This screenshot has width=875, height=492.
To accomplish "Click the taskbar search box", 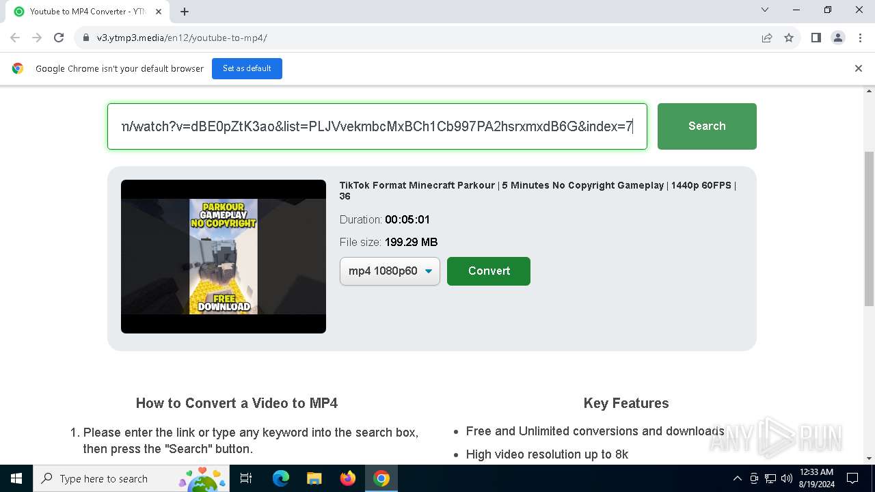I will [133, 478].
